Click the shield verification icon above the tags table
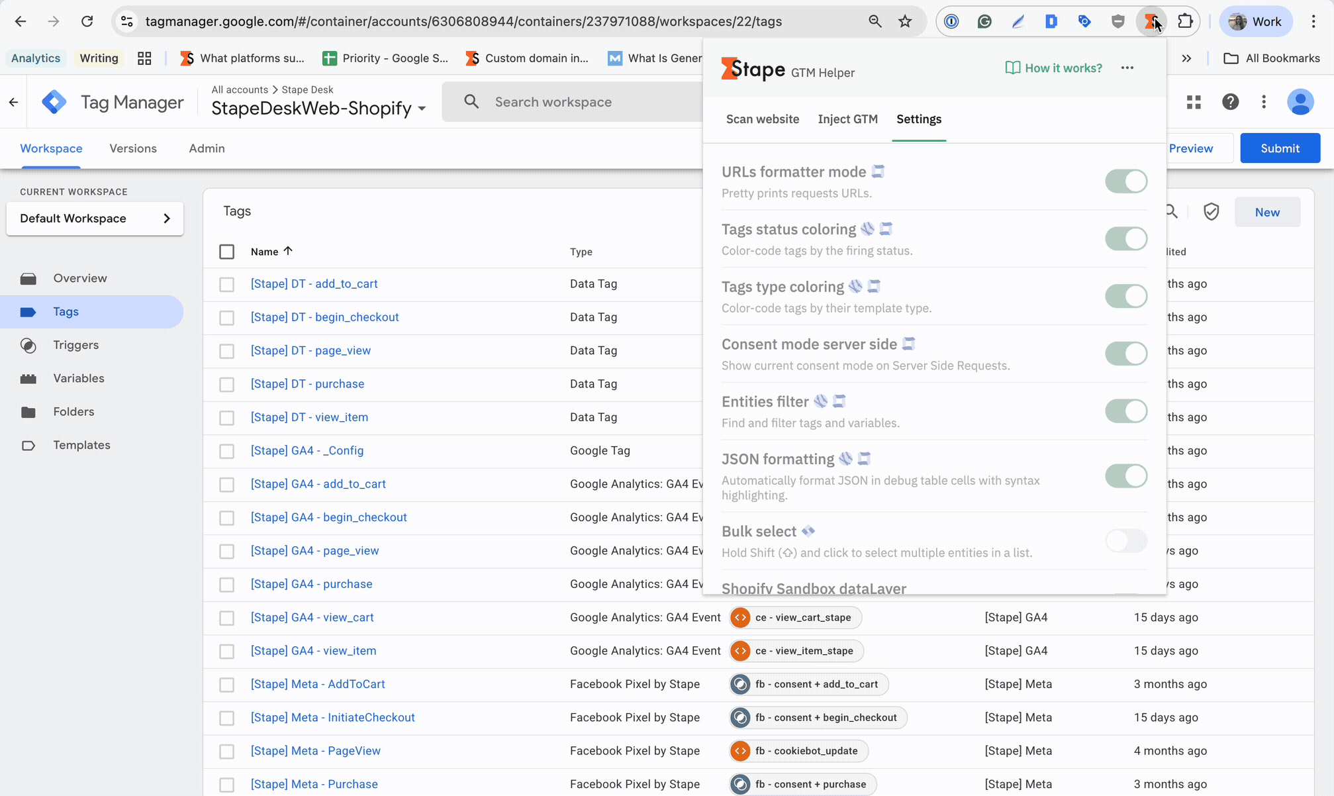Screen dimensions: 1334x796 tap(1212, 211)
